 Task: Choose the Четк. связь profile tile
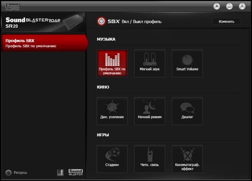click(150, 159)
